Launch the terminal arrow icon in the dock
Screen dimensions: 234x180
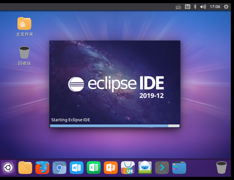[x=162, y=168]
